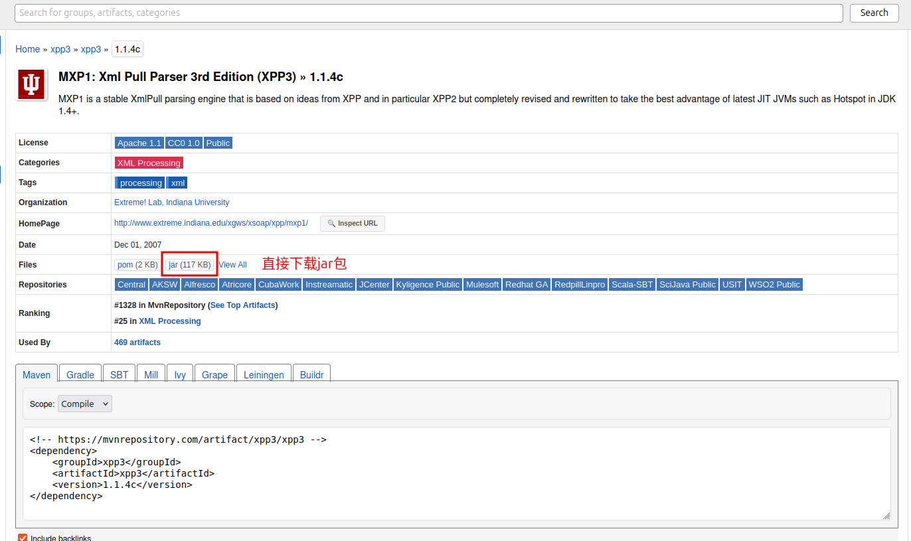Viewport: 911px width, 541px height.
Task: Open the JCenter repository
Action: tap(374, 285)
